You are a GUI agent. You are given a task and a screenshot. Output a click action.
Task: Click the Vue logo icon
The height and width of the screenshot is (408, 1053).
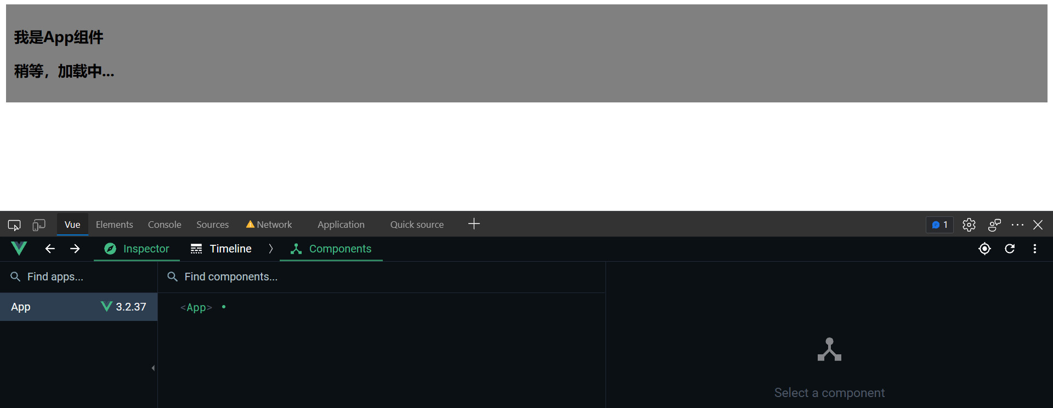(x=19, y=249)
